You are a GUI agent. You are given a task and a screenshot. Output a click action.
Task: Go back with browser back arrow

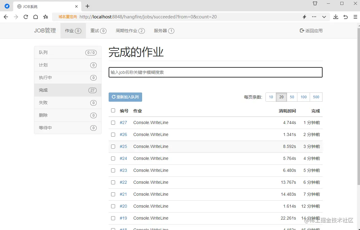6,17
